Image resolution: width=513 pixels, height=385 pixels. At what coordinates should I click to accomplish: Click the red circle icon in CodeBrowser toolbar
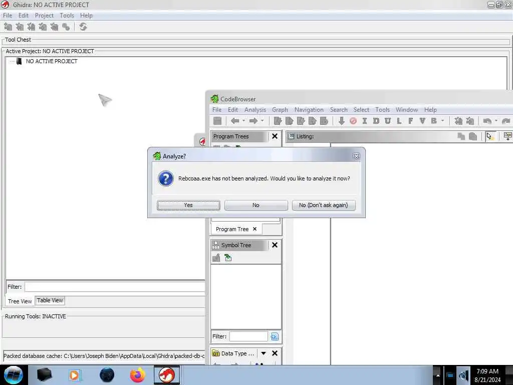353,121
